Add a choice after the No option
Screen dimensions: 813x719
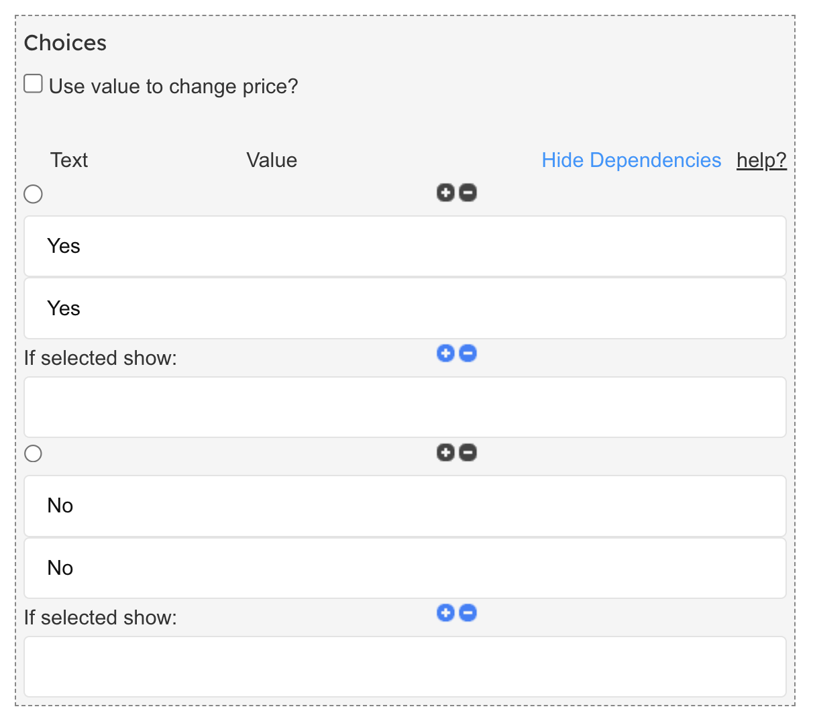click(445, 453)
